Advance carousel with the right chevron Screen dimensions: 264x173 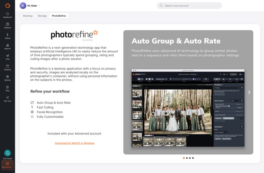click(x=249, y=92)
